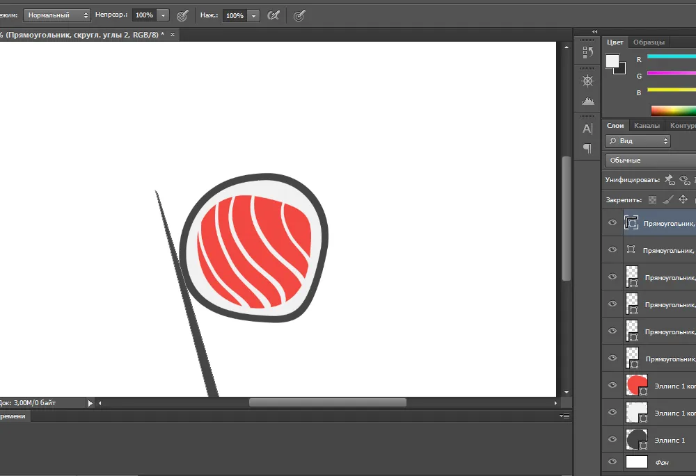Toggle tablet pressure for size icon
The image size is (696, 476).
tap(299, 15)
